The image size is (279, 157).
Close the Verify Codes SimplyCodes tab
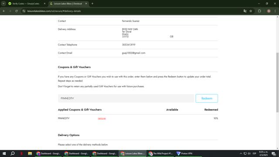point(44,3)
